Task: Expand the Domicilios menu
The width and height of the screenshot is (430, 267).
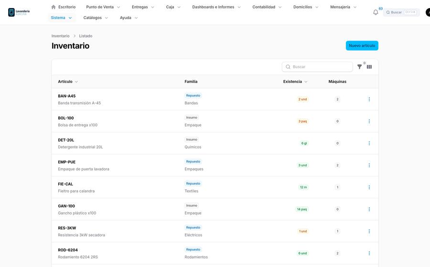Action: click(x=306, y=7)
